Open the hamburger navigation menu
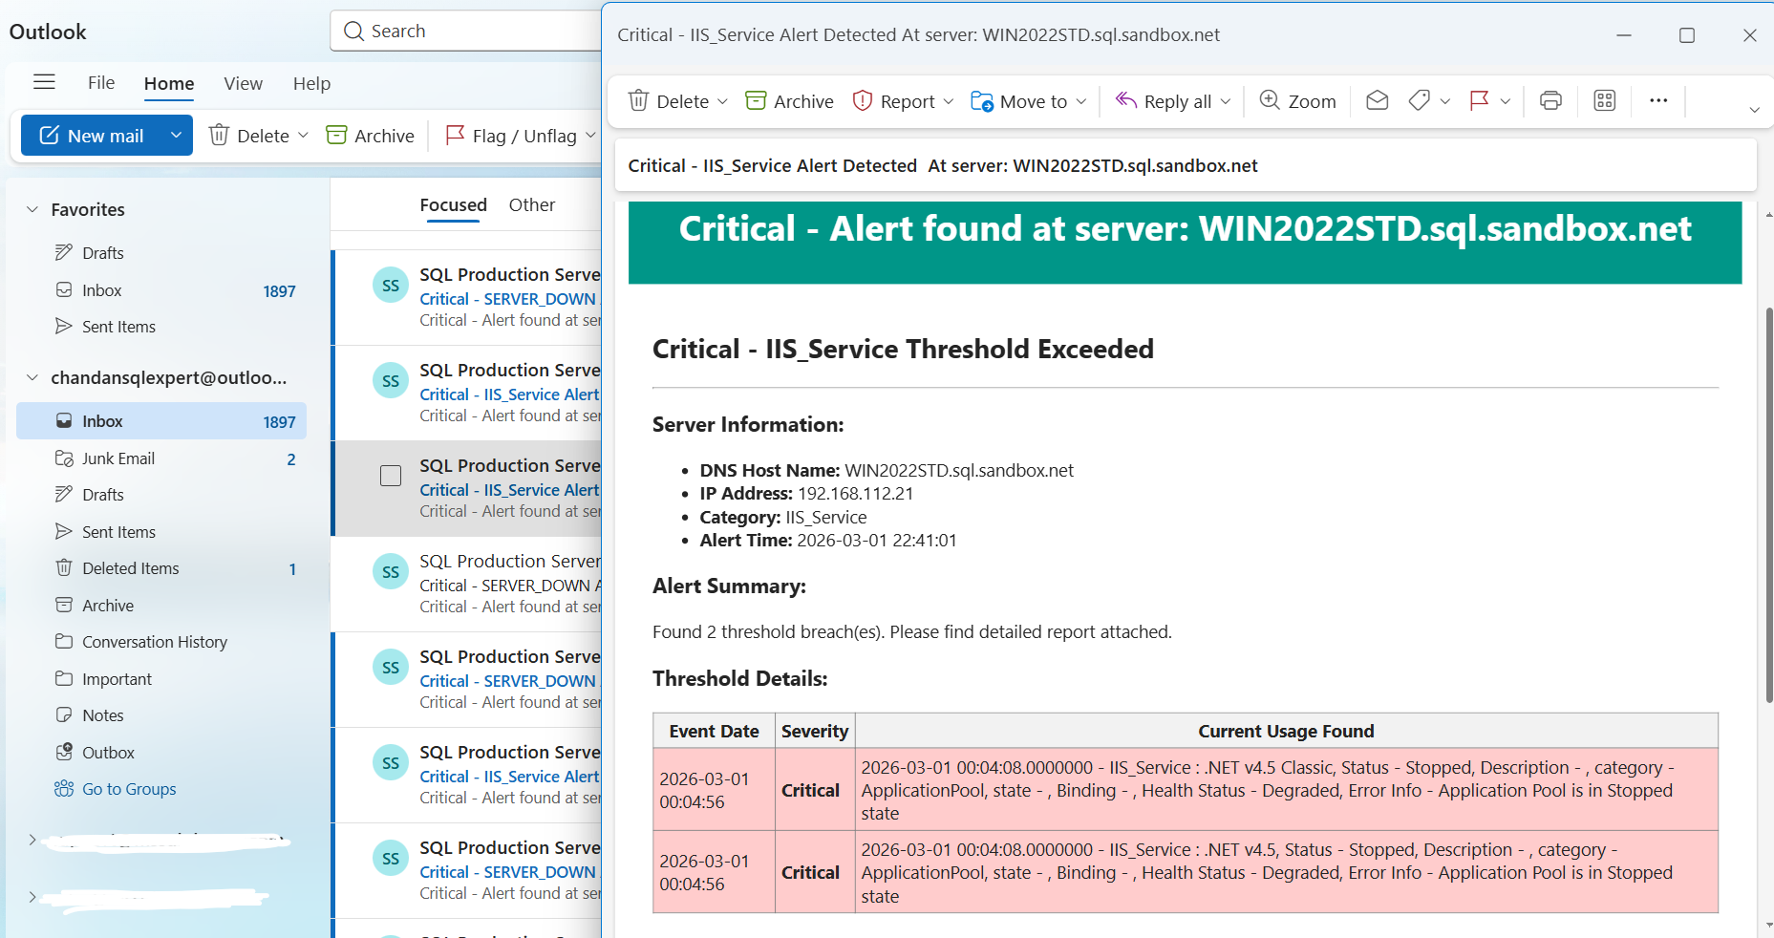1774x938 pixels. click(x=44, y=81)
